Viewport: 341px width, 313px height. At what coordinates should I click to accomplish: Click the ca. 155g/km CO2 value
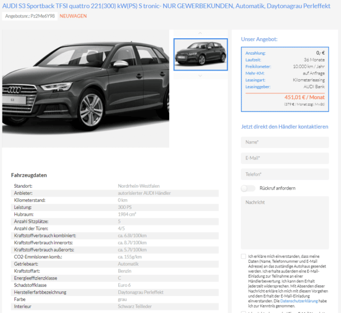(130, 257)
